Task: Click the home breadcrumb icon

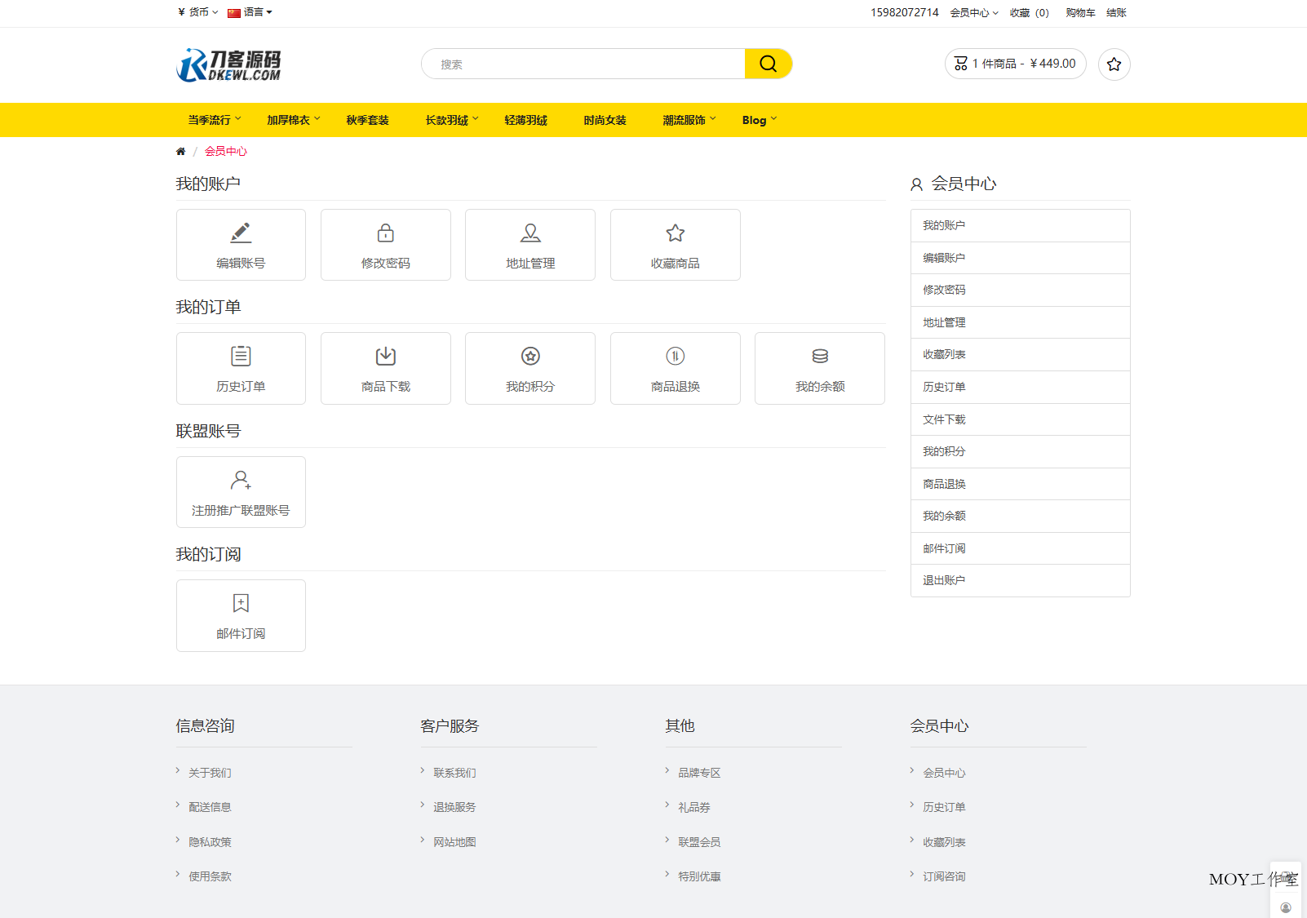Action: [x=180, y=152]
